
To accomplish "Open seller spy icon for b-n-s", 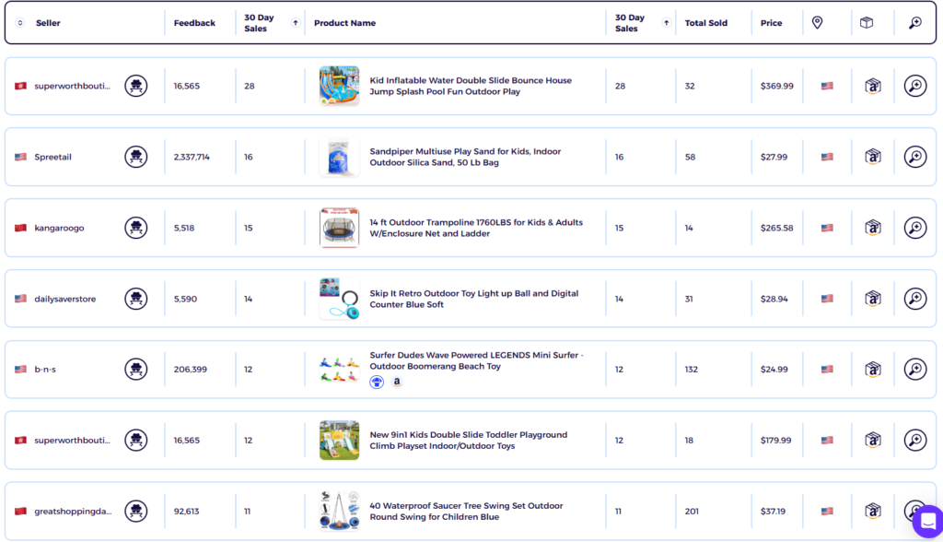I will 136,369.
